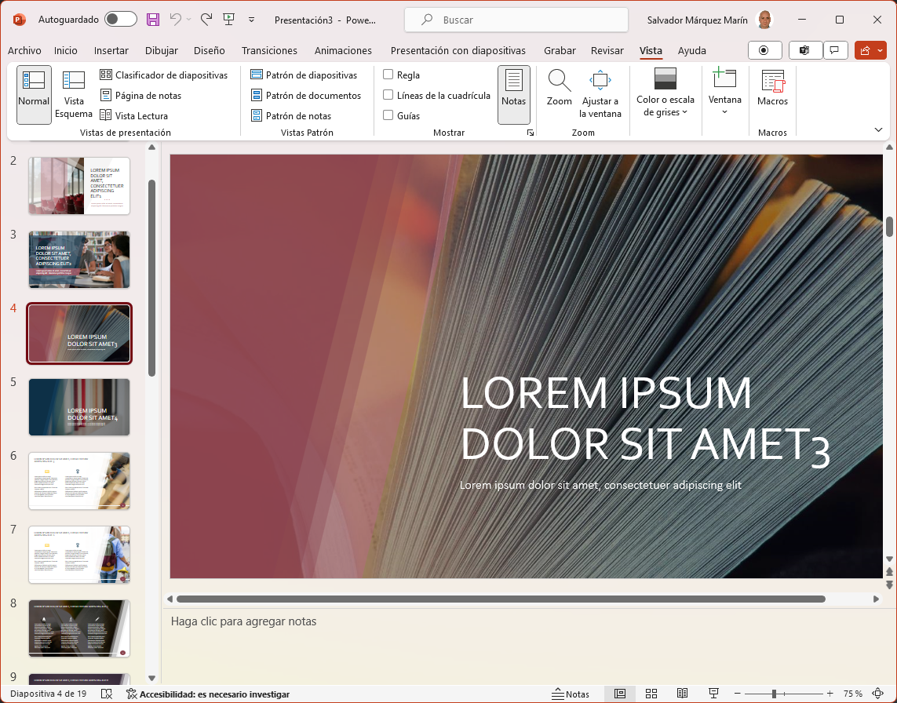Select slide 5 thumbnail

pyautogui.click(x=79, y=406)
